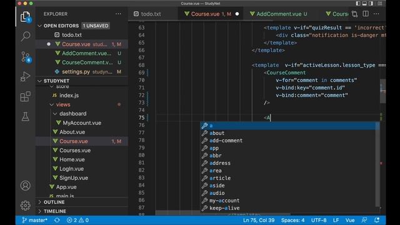The image size is (400, 225).
Task: Open Home.vue in file tree
Action: point(82,160)
